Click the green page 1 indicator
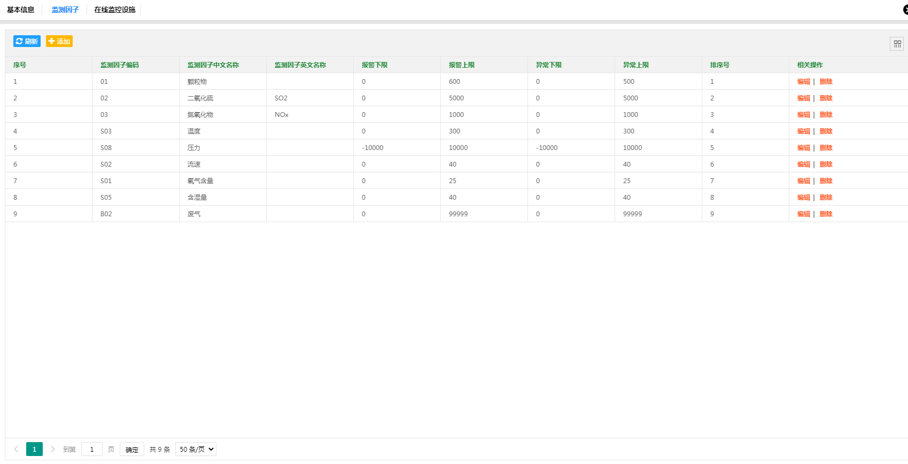This screenshot has width=908, height=464. (x=34, y=449)
